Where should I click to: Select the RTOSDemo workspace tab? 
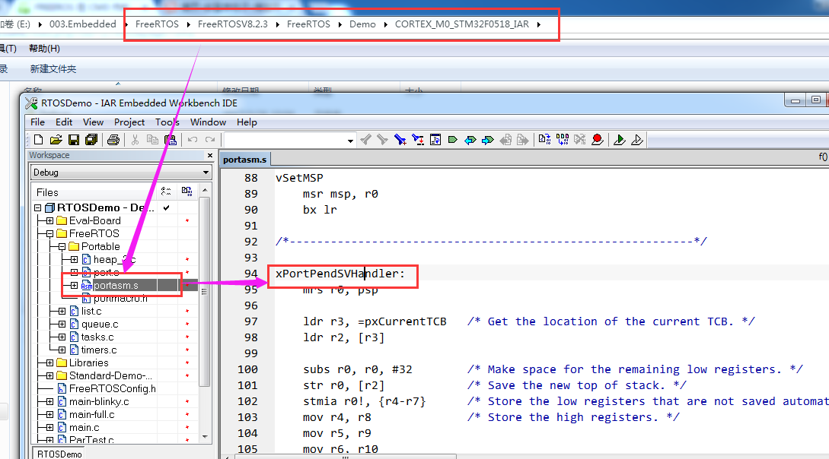(59, 454)
